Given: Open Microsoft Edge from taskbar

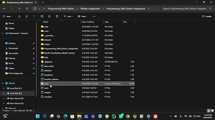Looking at the screenshot, I should coord(65,116).
